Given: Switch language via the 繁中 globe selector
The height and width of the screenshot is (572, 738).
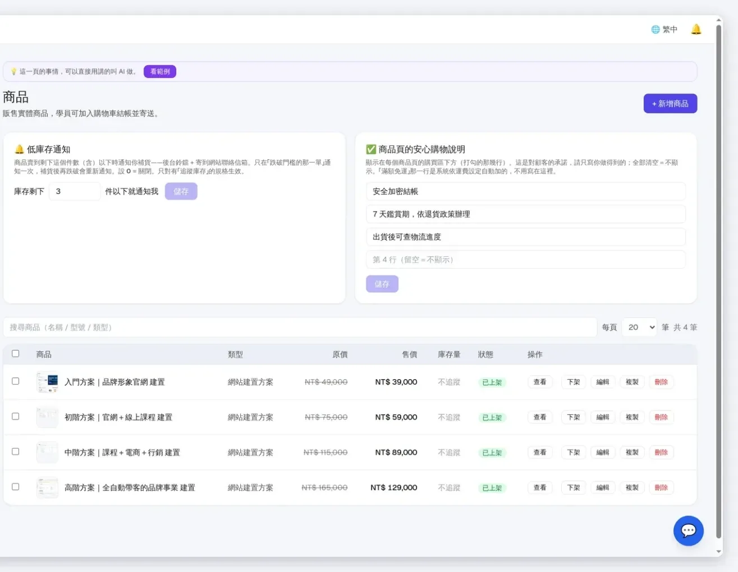Looking at the screenshot, I should [664, 29].
